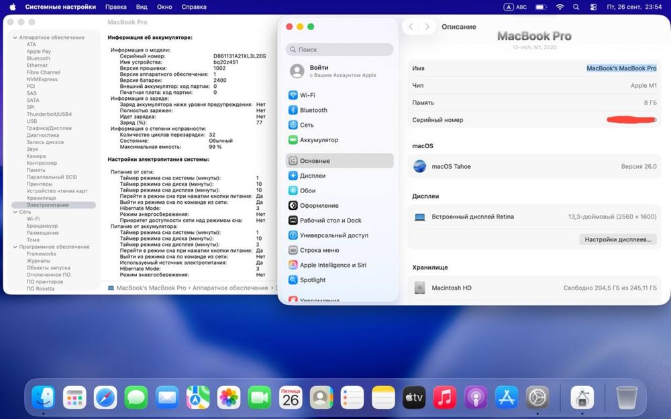Click Войти with Apple account

coord(340,71)
